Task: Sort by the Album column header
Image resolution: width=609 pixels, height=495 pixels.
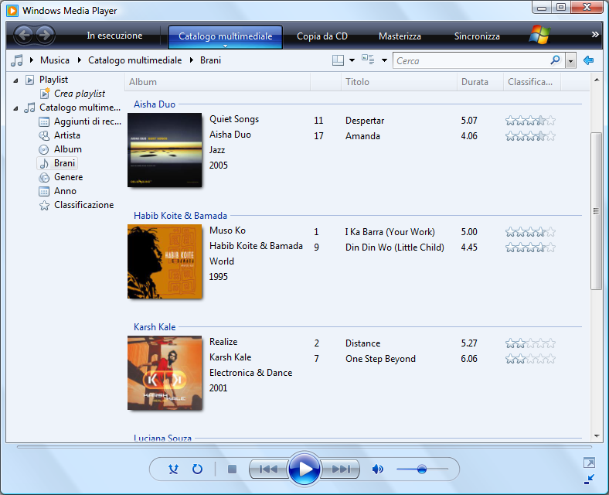Action: (x=217, y=82)
